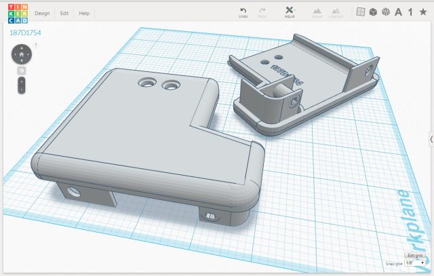The image size is (434, 276).
Task: Orbit view left with left arrow
Action: [15, 54]
